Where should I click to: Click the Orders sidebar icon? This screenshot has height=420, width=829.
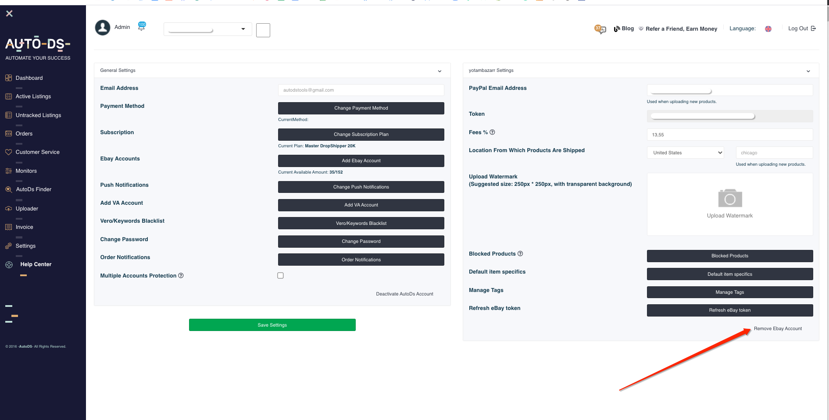[8, 134]
